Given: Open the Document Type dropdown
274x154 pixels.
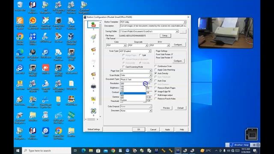Looking at the screenshot, I should [150, 80].
